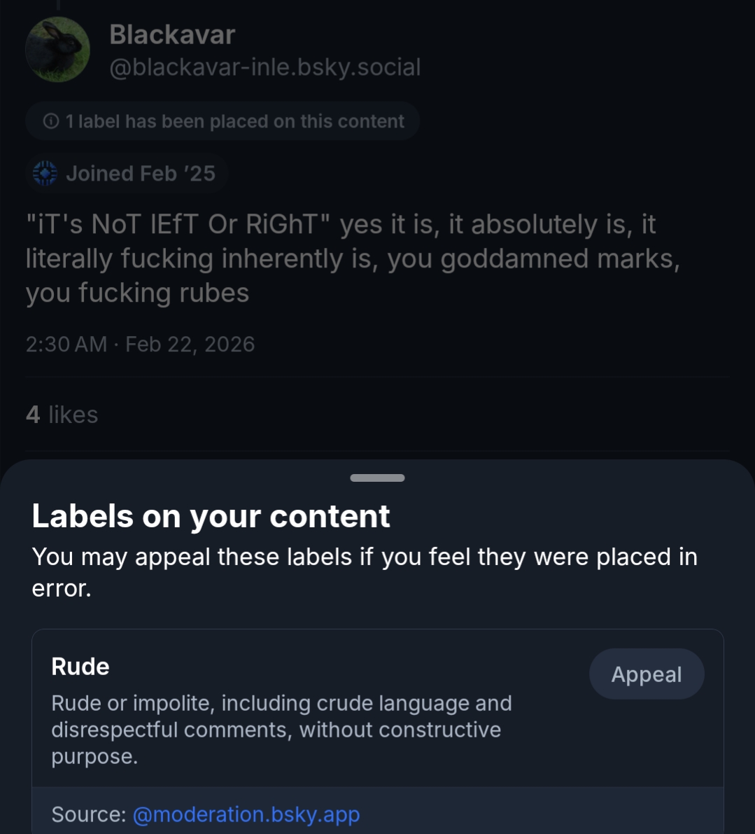Screen dimensions: 755x834
Task: Click the "Source:" label text
Action: (x=88, y=814)
